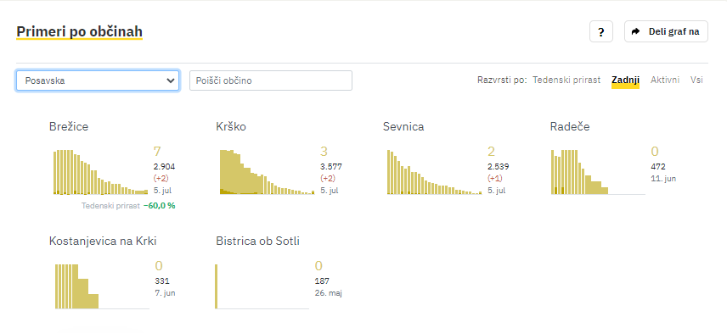Click the Brežice bar chart
Viewport: 727px width, 333px height.
coord(100,172)
